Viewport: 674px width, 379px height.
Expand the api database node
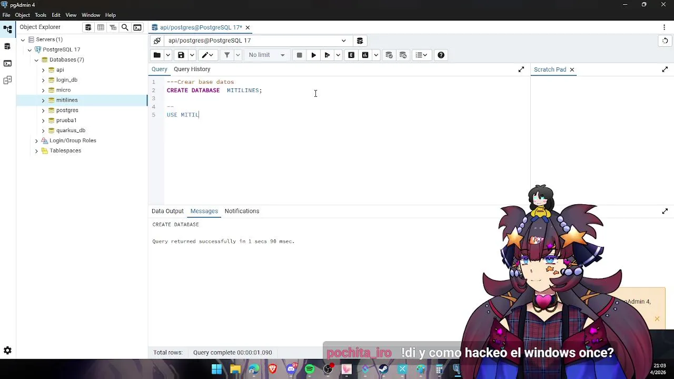coord(43,70)
